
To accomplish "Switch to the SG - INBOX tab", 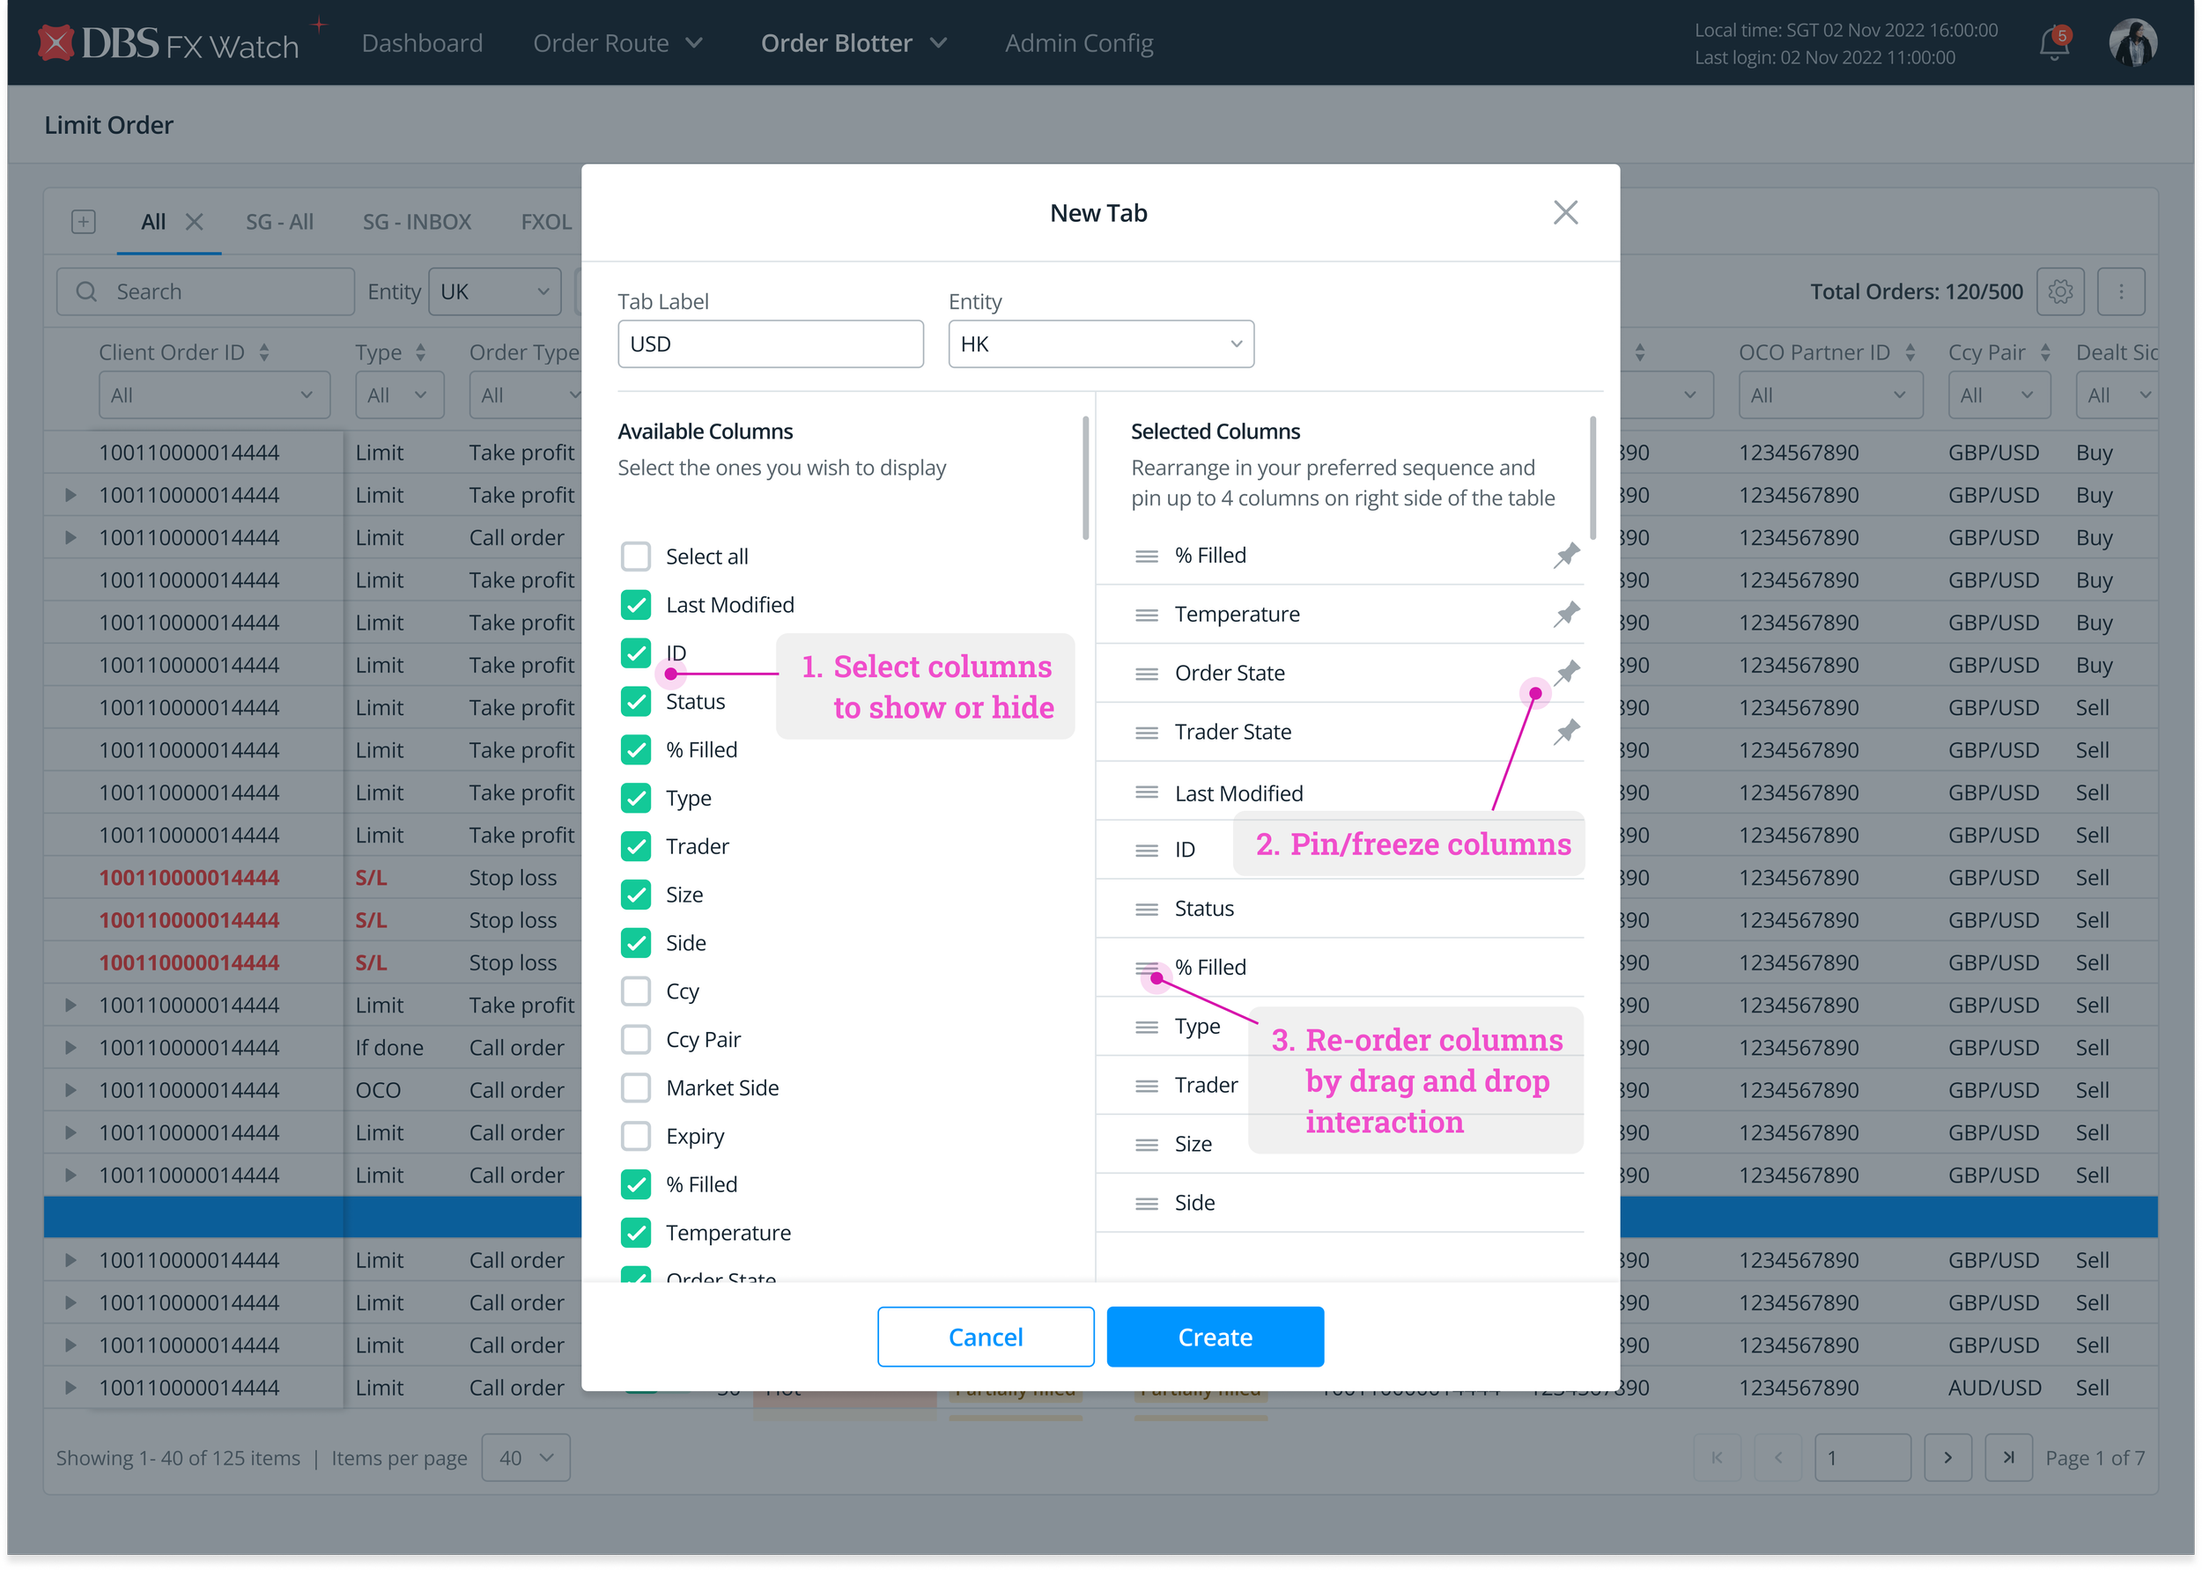I will tap(417, 221).
